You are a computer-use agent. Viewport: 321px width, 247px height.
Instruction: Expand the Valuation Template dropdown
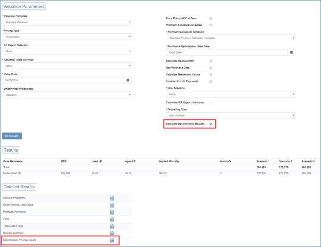(x=67, y=22)
